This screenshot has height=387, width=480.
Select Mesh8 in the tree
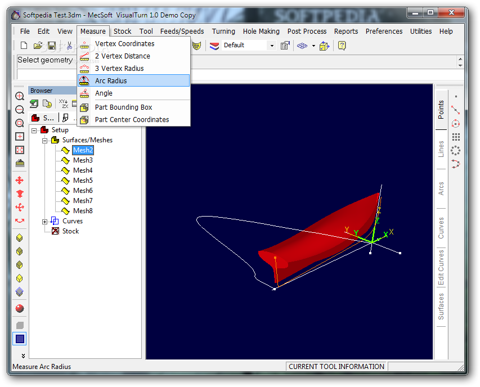pyautogui.click(x=83, y=211)
